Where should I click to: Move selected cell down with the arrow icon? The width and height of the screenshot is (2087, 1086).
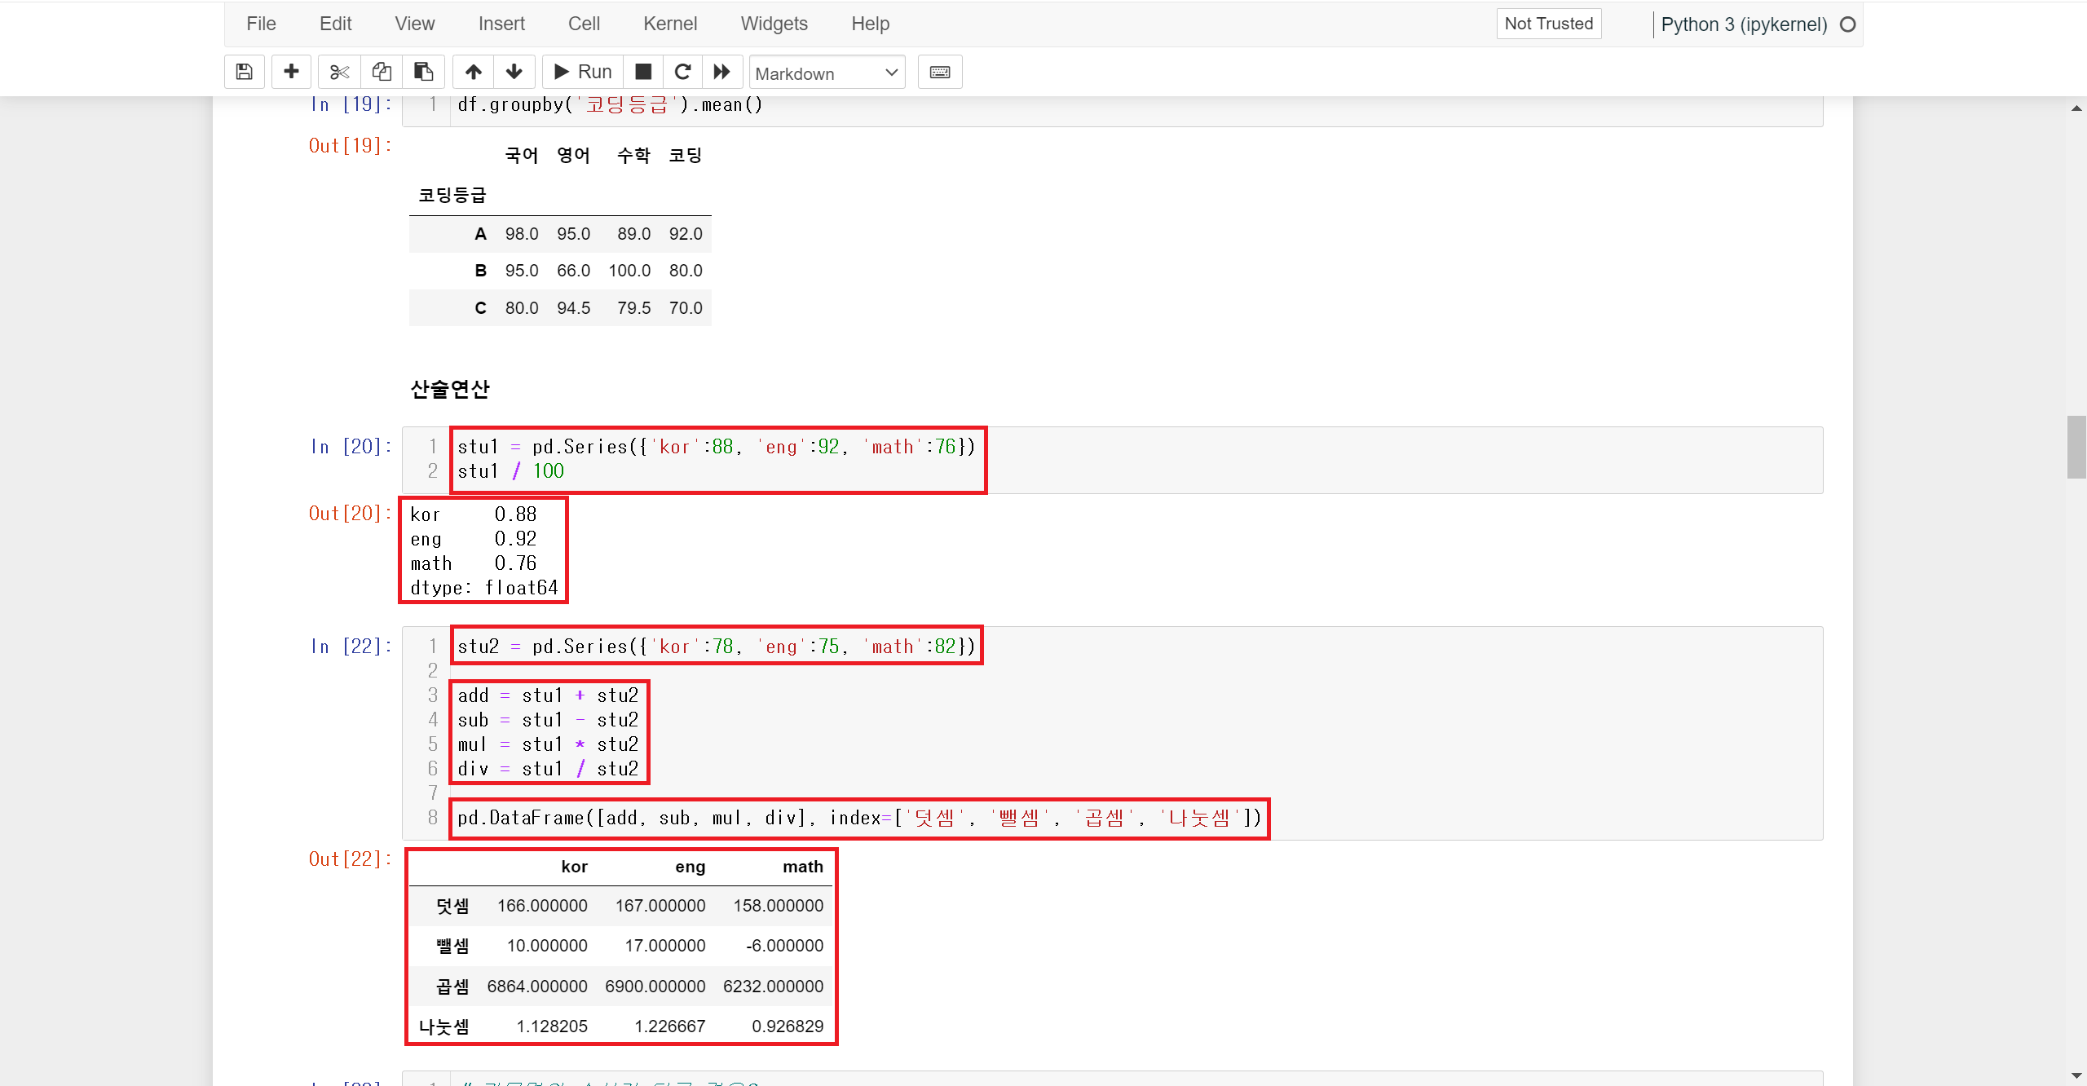[514, 72]
